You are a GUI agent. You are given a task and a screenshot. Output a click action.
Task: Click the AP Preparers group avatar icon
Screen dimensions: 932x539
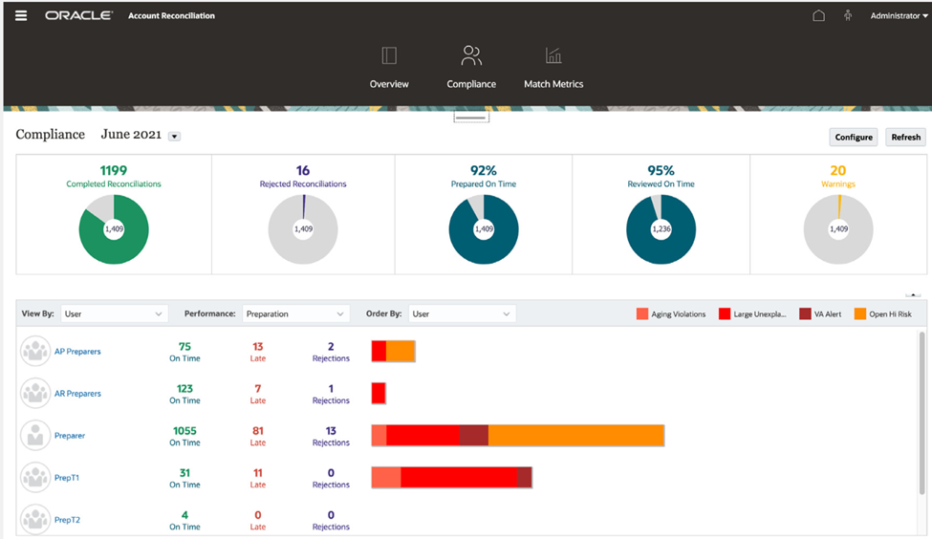click(35, 352)
